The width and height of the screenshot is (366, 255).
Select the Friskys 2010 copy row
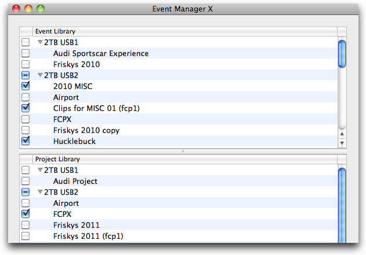(x=178, y=130)
